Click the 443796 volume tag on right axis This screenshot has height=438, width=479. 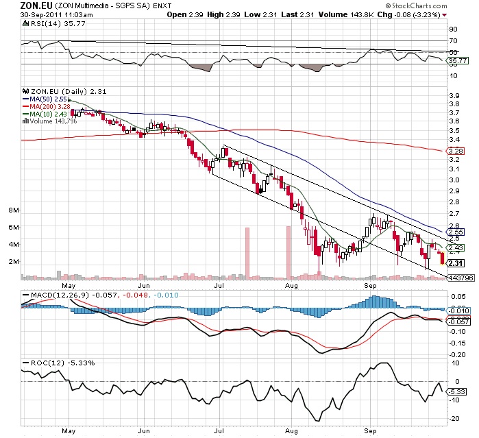click(x=461, y=278)
